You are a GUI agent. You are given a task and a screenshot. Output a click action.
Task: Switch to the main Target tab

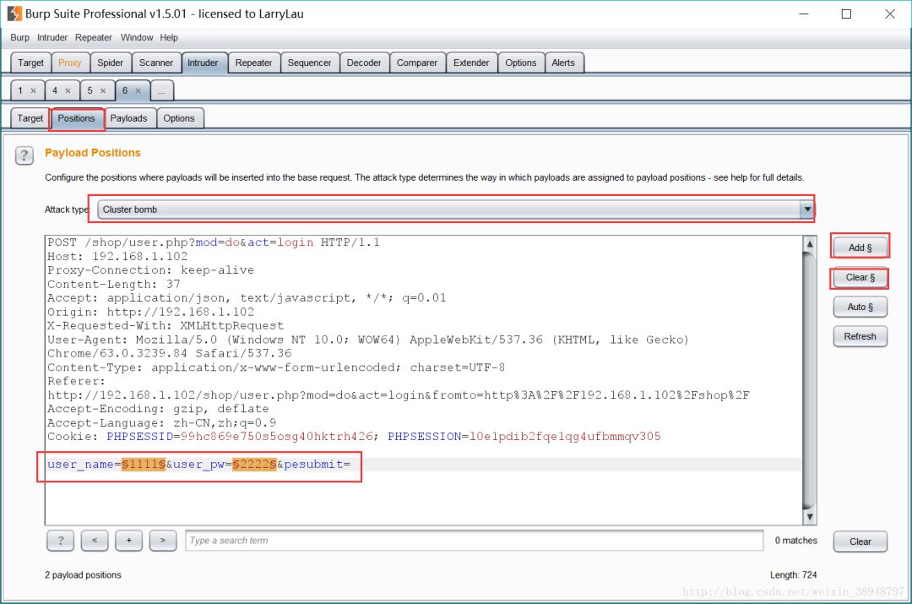pos(30,63)
